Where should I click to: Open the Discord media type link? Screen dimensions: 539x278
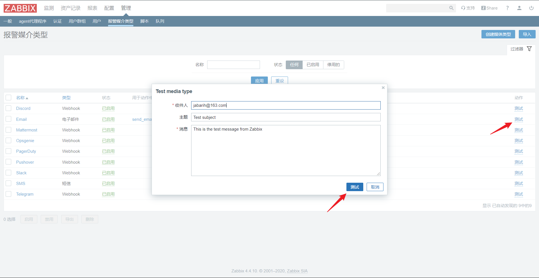coord(23,108)
